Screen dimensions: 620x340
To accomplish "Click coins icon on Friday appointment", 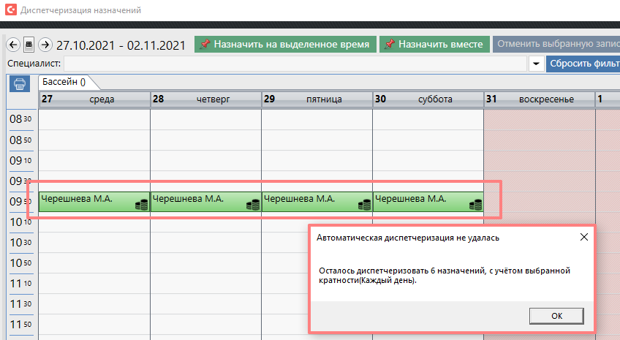I will pos(363,205).
